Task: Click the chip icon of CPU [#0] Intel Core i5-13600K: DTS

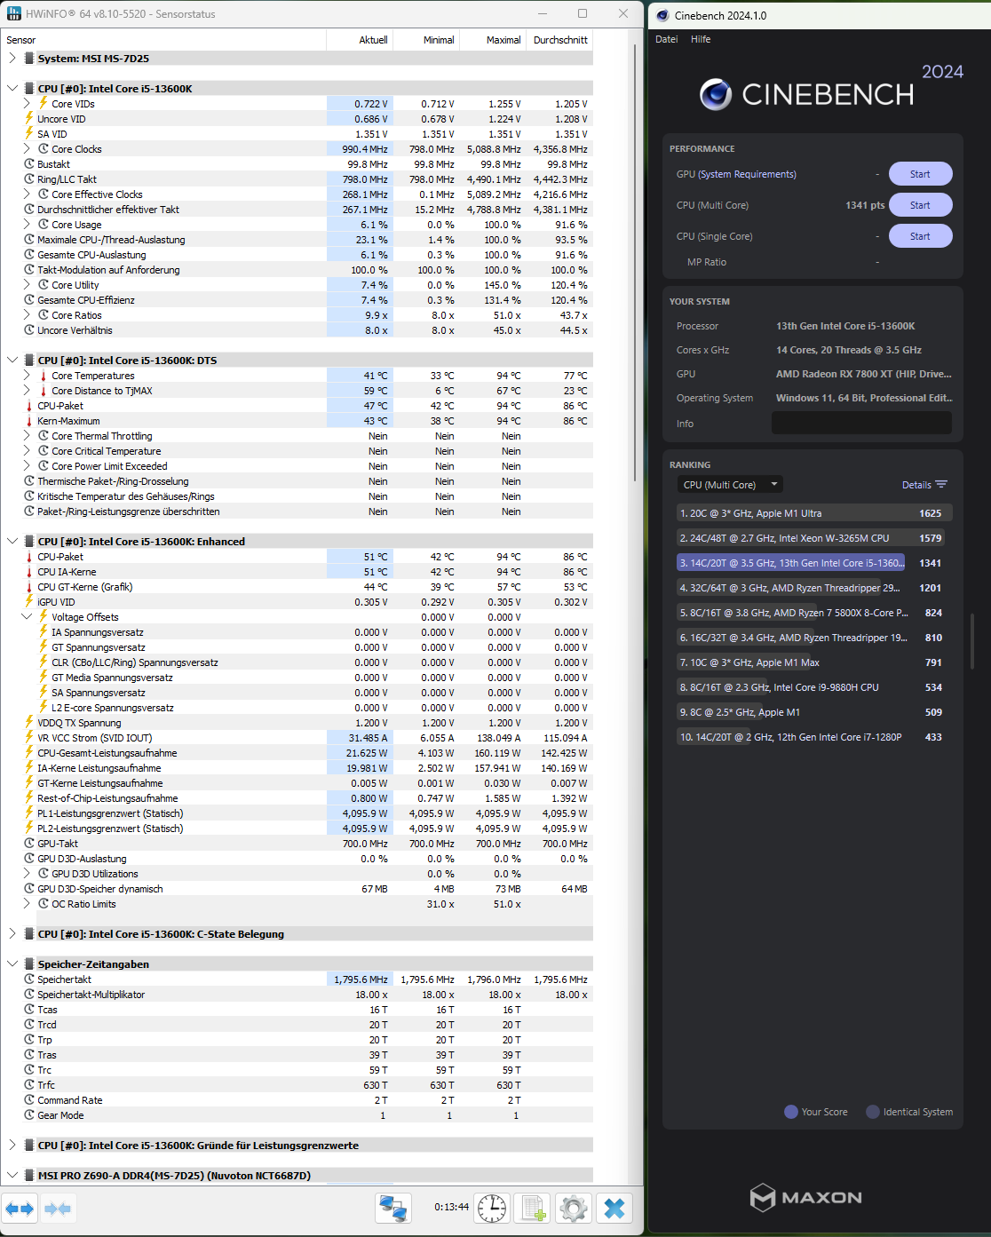Action: pyautogui.click(x=29, y=361)
